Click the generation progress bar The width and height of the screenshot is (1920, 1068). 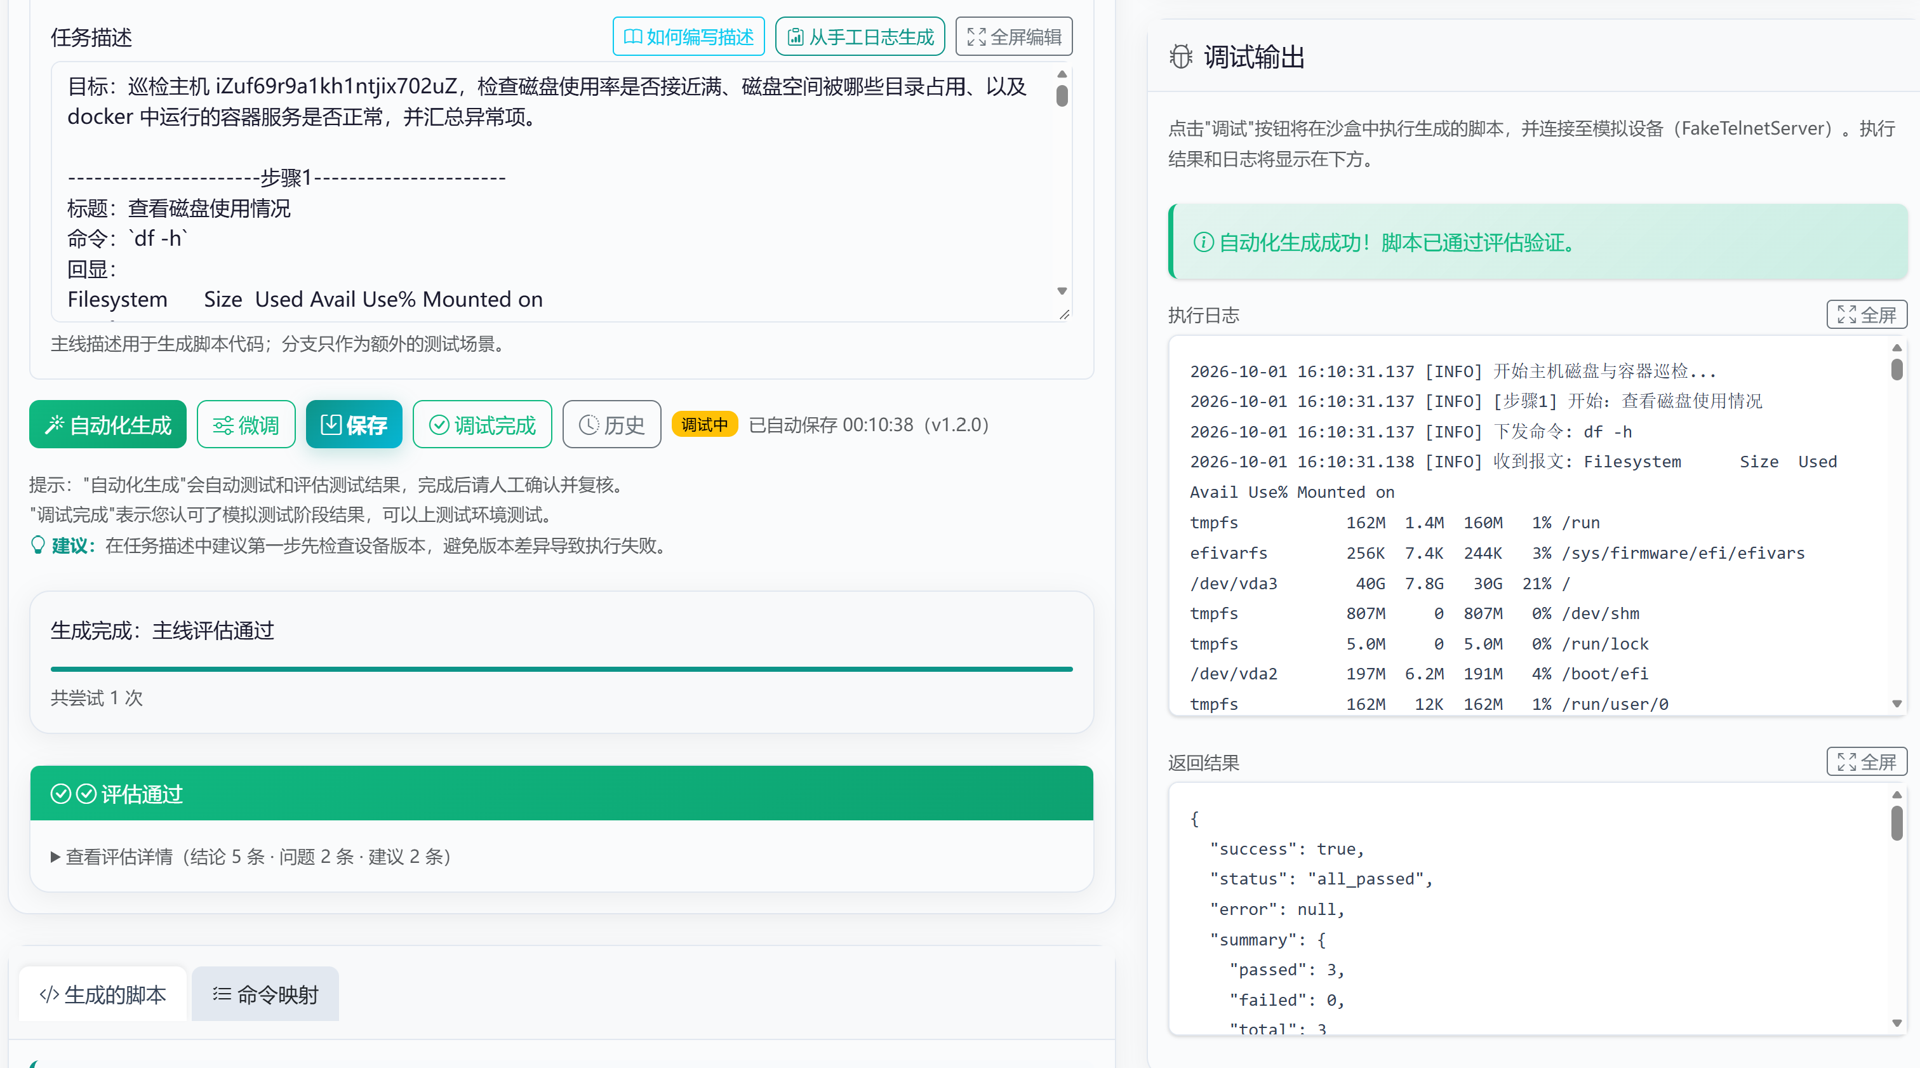tap(561, 669)
